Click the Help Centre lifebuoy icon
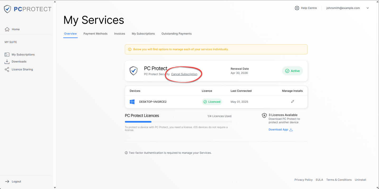 pyautogui.click(x=297, y=8)
